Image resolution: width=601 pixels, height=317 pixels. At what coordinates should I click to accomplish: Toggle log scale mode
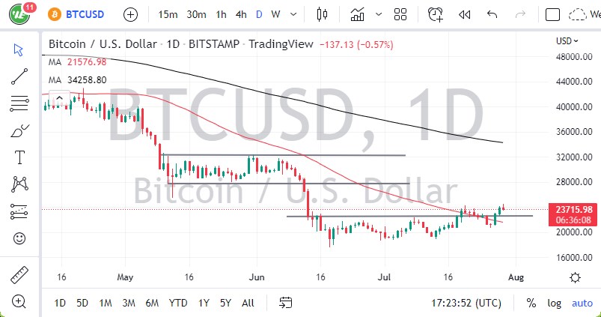[554, 303]
